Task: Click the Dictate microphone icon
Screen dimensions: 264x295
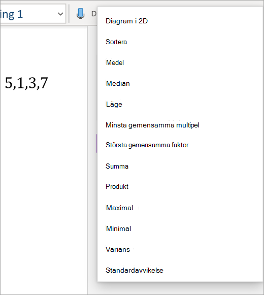Action: (81, 14)
